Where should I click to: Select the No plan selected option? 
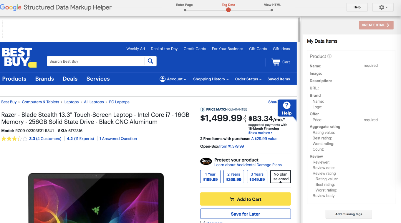[281, 177]
